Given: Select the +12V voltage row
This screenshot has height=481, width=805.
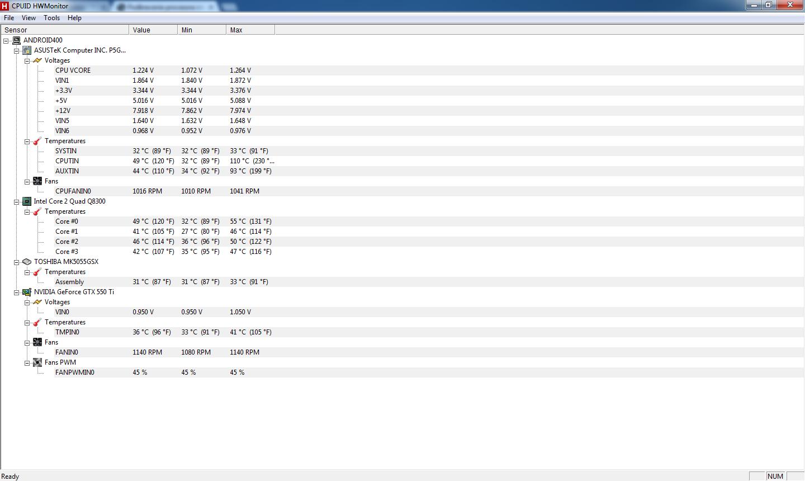Looking at the screenshot, I should click(429, 111).
